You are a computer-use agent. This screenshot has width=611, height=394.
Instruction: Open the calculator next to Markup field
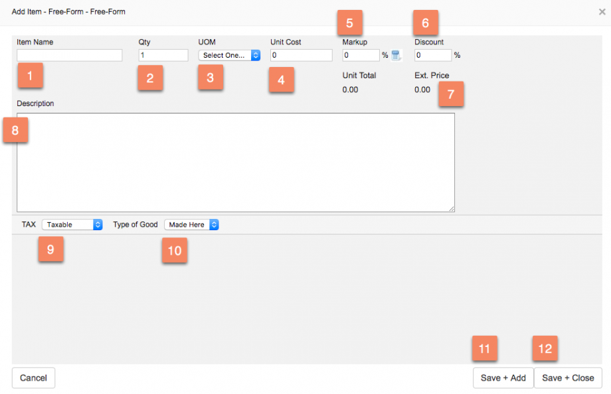pos(396,55)
